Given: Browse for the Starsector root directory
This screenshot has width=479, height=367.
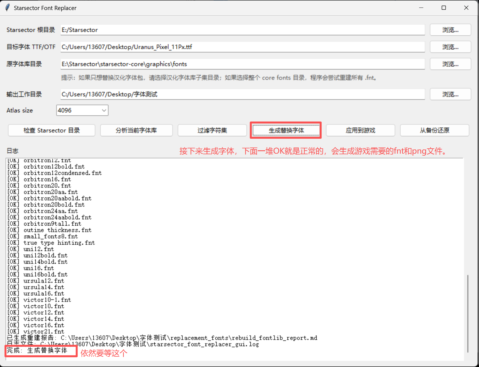Looking at the screenshot, I should [x=450, y=30].
